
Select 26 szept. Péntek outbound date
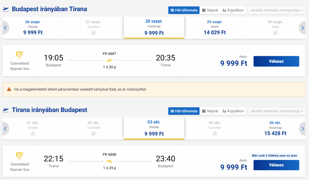(x=33, y=27)
